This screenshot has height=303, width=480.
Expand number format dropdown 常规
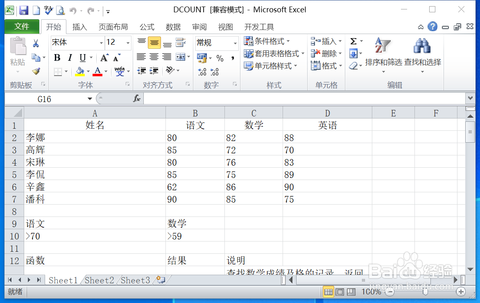click(x=235, y=43)
